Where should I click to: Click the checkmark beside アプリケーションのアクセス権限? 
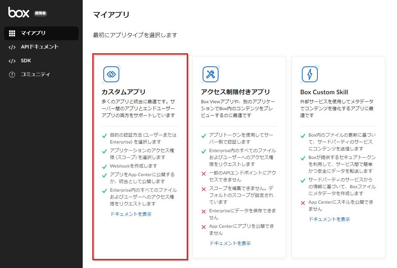(x=104, y=151)
